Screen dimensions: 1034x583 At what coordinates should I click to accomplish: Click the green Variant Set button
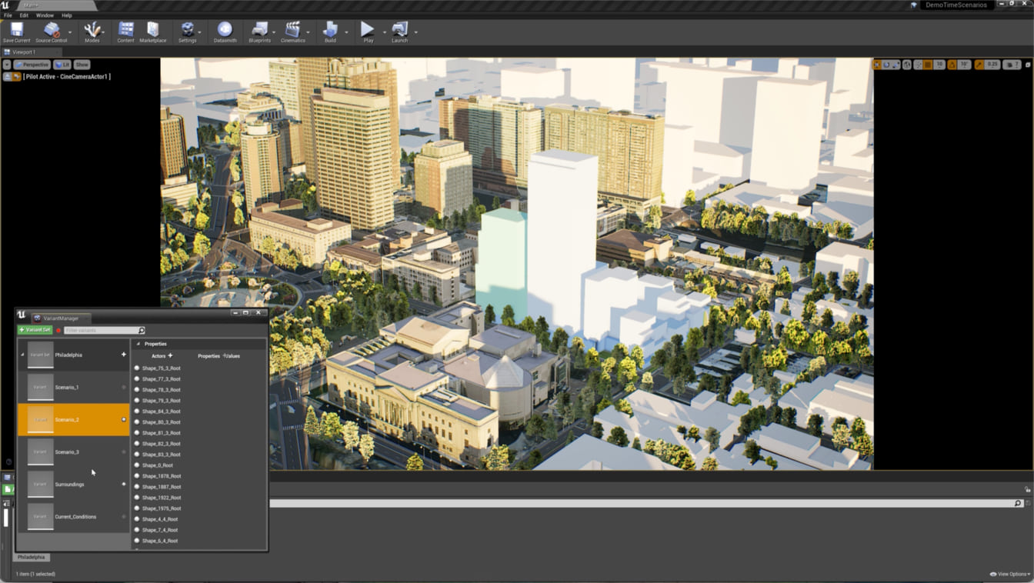pos(35,330)
